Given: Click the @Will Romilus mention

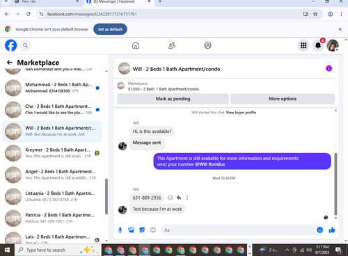Looking at the screenshot, I should [209, 164].
